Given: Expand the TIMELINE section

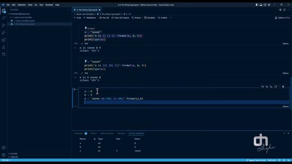Looking at the screenshot, I should coord(14,157).
